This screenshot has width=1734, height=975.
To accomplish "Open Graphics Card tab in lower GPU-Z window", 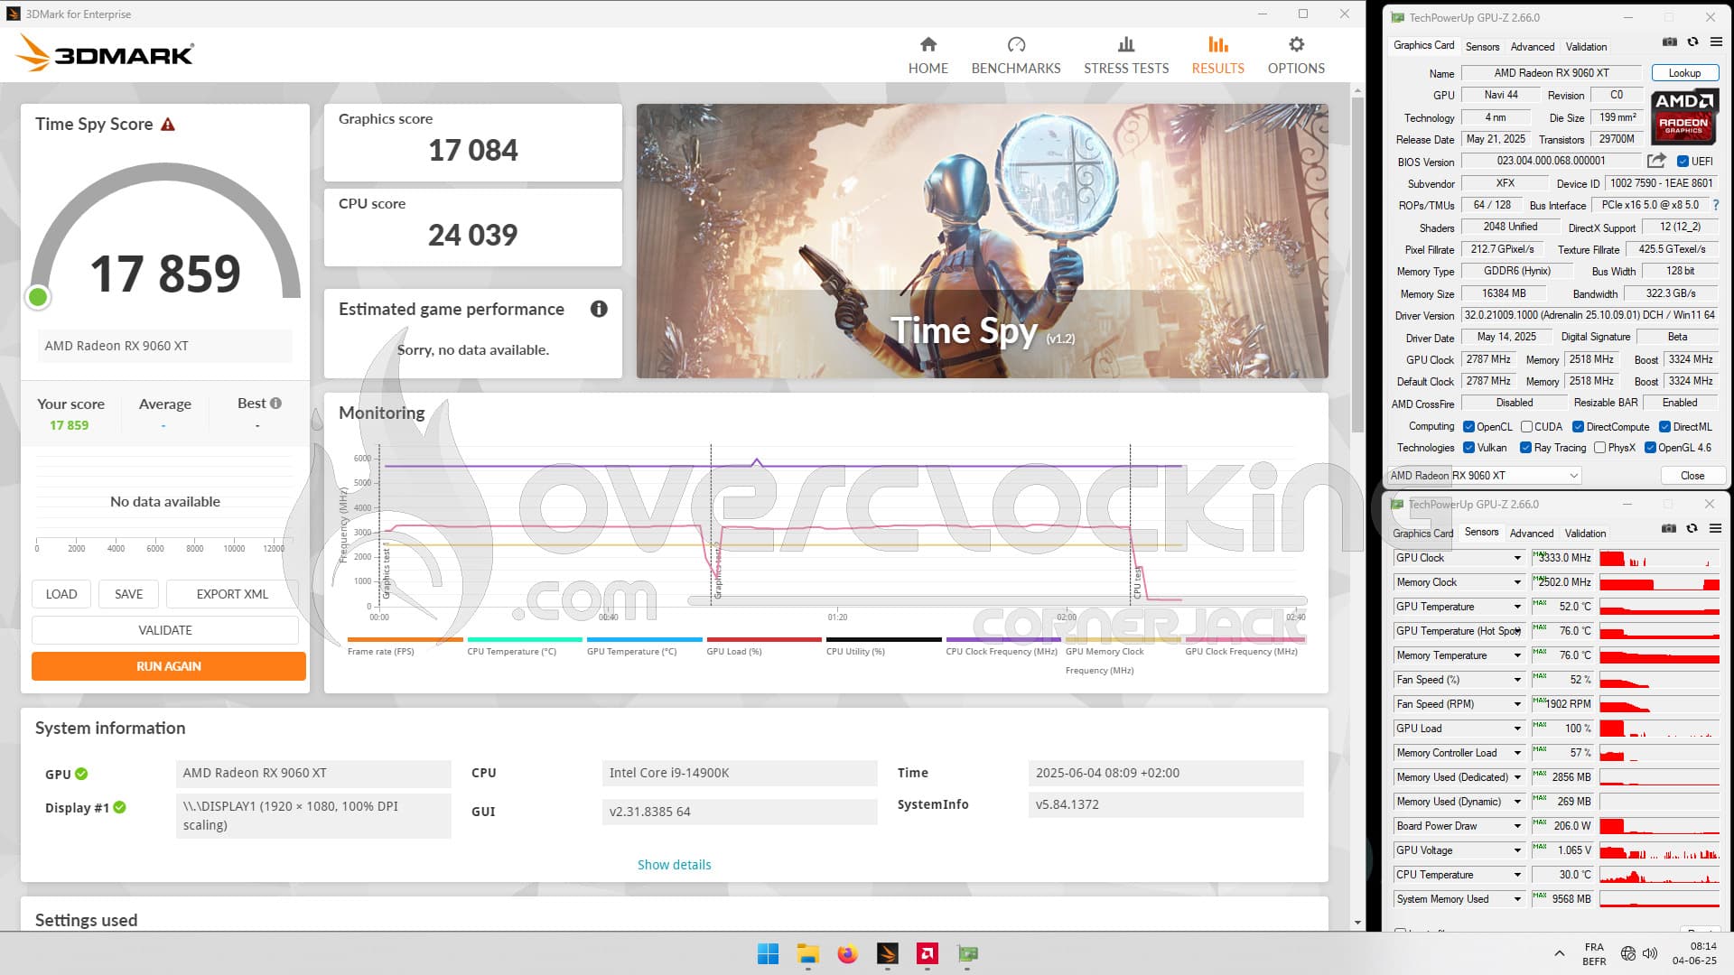I will point(1423,534).
